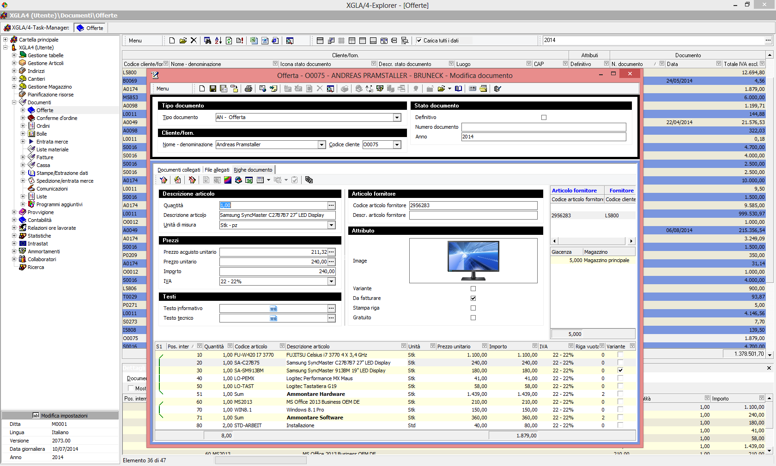Toggle Variante checkbox for FU-W420 row

pos(620,355)
